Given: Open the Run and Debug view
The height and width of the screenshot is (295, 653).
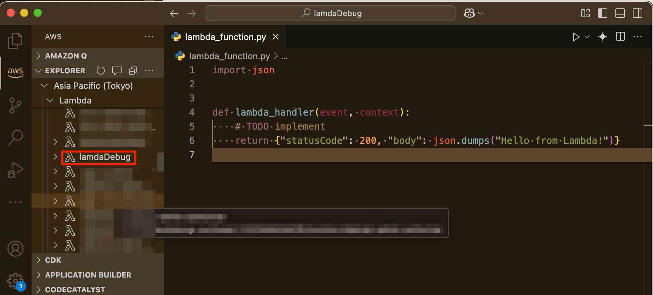Looking at the screenshot, I should click(15, 170).
